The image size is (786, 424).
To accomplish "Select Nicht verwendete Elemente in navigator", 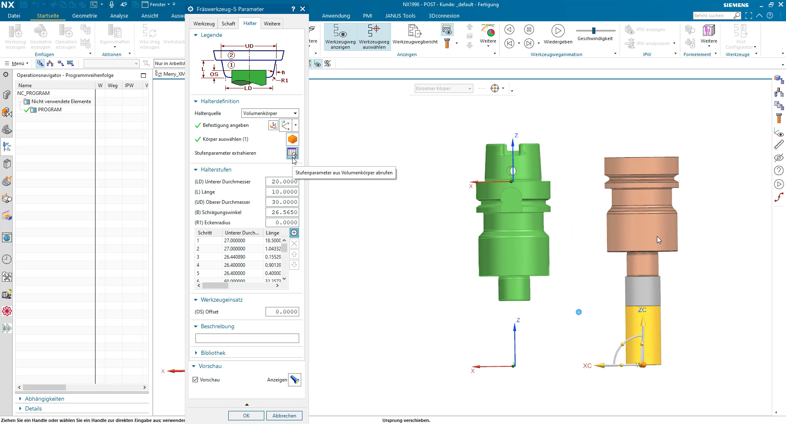I will pos(61,101).
